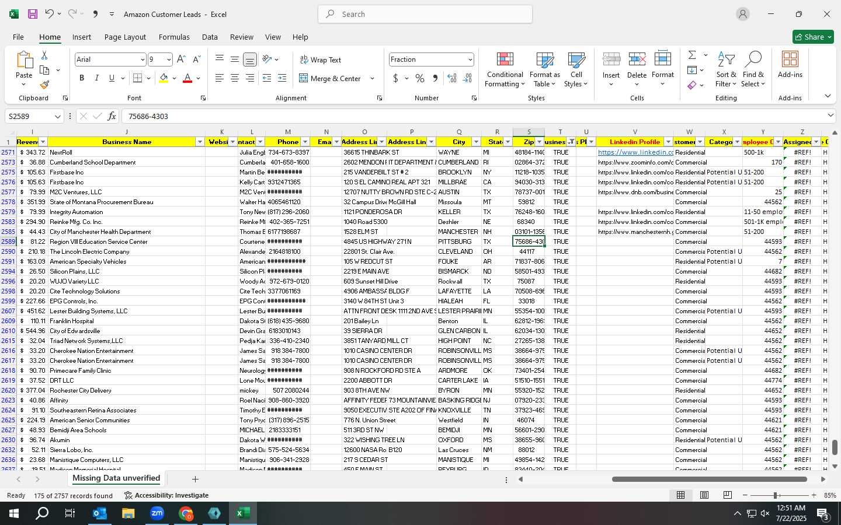
Task: Apply Comma Style format
Action: (x=435, y=78)
